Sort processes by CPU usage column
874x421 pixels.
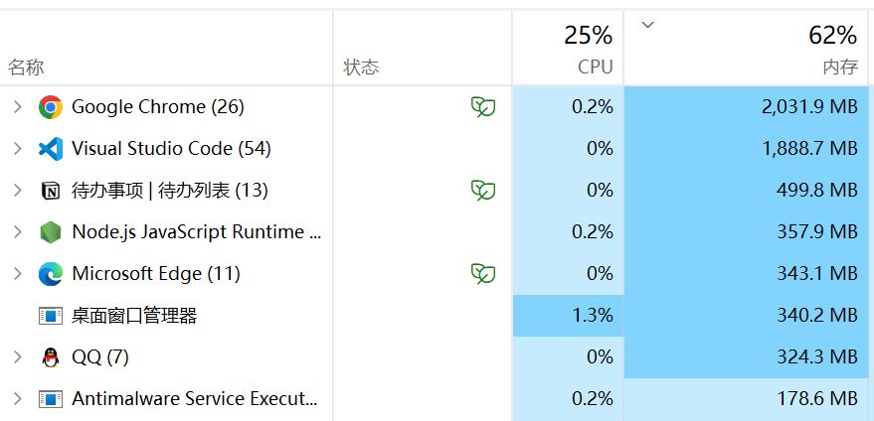click(595, 68)
